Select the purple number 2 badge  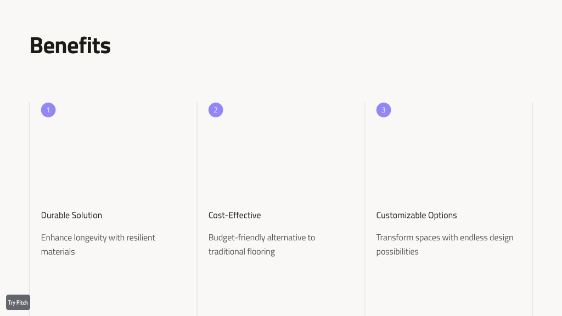(216, 110)
